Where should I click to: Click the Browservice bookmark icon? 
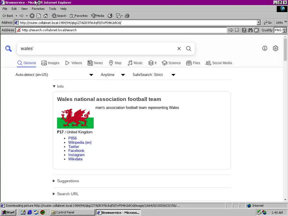237,30
